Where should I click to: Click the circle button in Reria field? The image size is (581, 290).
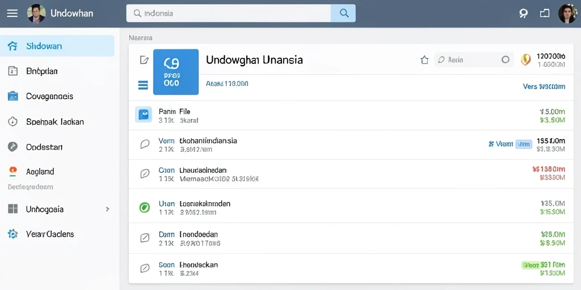click(x=506, y=59)
